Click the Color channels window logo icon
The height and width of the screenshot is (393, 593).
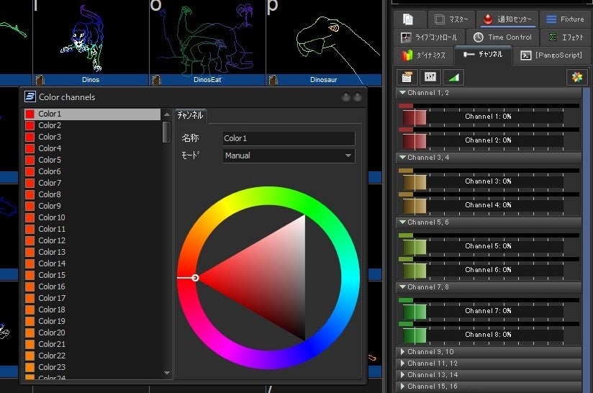pyautogui.click(x=30, y=96)
